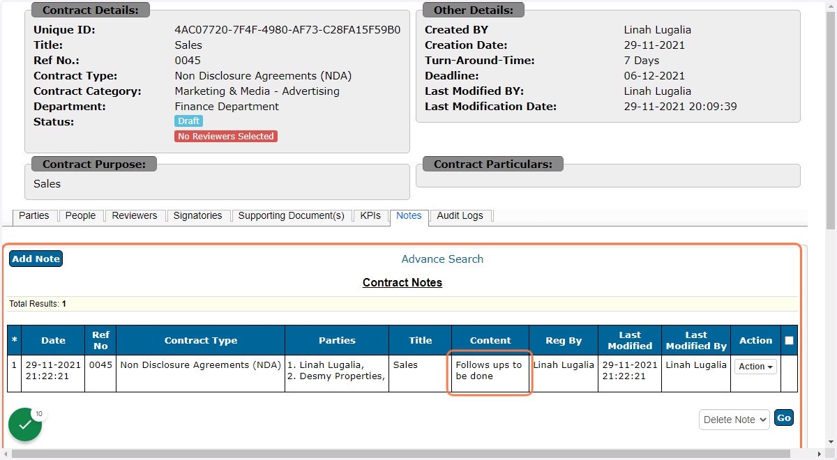This screenshot has height=460, width=837.
Task: Click the Contract Notes heading
Action: pos(402,283)
